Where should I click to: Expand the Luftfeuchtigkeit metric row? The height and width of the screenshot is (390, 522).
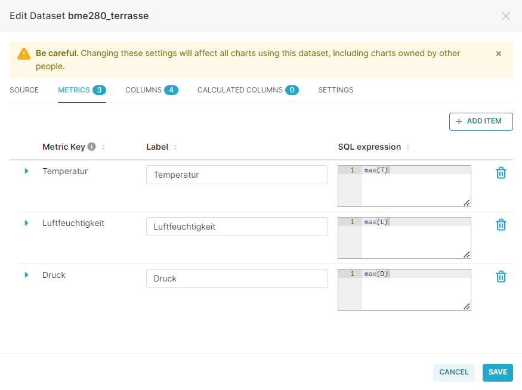pos(26,223)
